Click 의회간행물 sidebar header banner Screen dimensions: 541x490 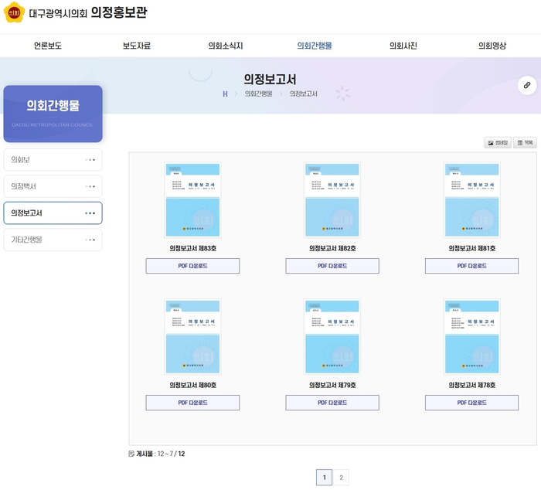pyautogui.click(x=53, y=114)
